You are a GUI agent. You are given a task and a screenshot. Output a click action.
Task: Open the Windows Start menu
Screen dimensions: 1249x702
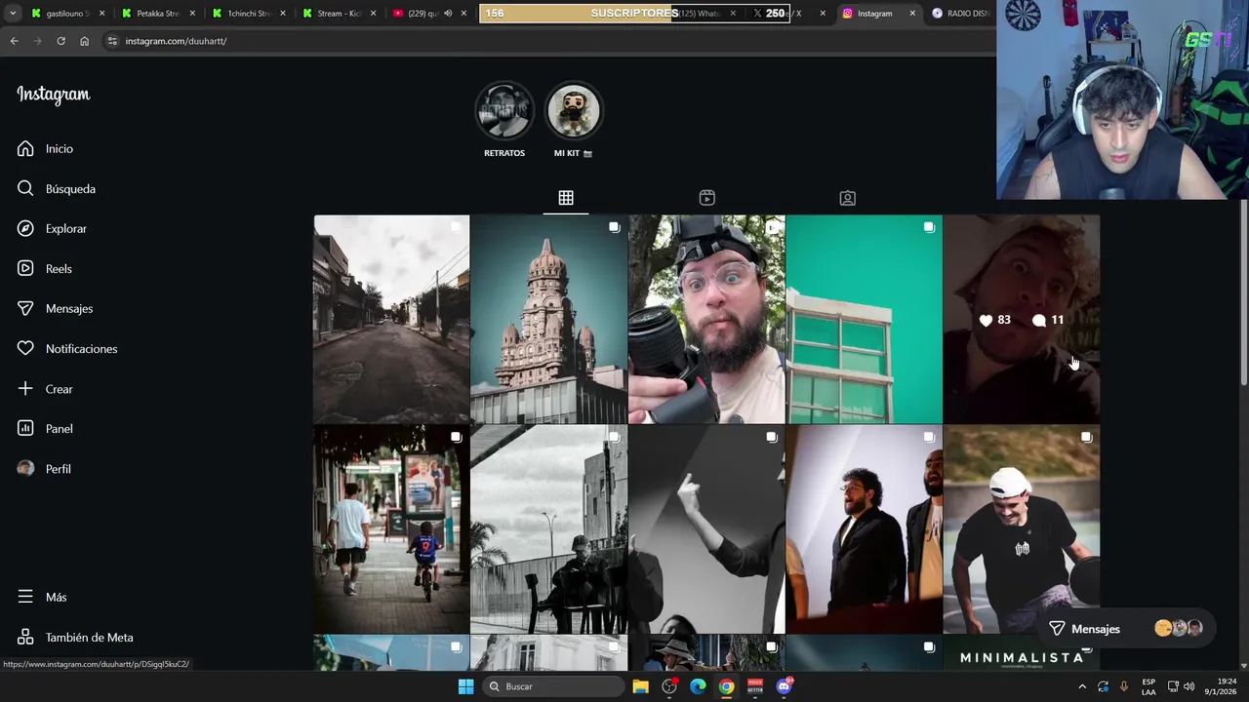click(x=465, y=686)
